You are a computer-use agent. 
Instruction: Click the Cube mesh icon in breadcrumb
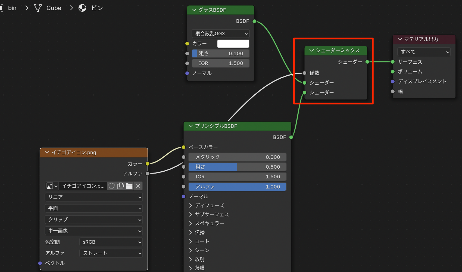38,8
